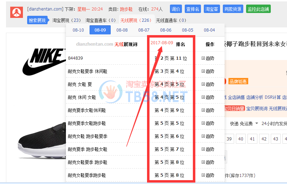Select the 08-10 date tab
The image size is (287, 184).
tap(78, 30)
